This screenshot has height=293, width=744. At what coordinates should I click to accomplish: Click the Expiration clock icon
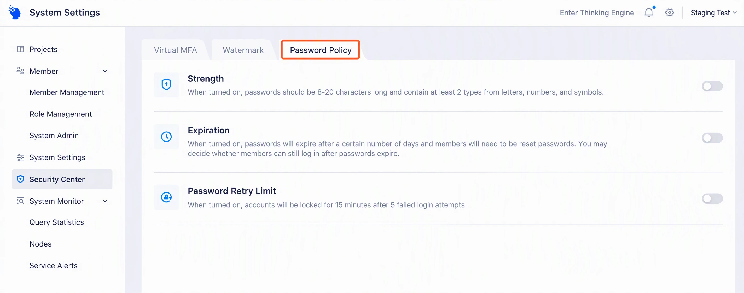pos(166,137)
